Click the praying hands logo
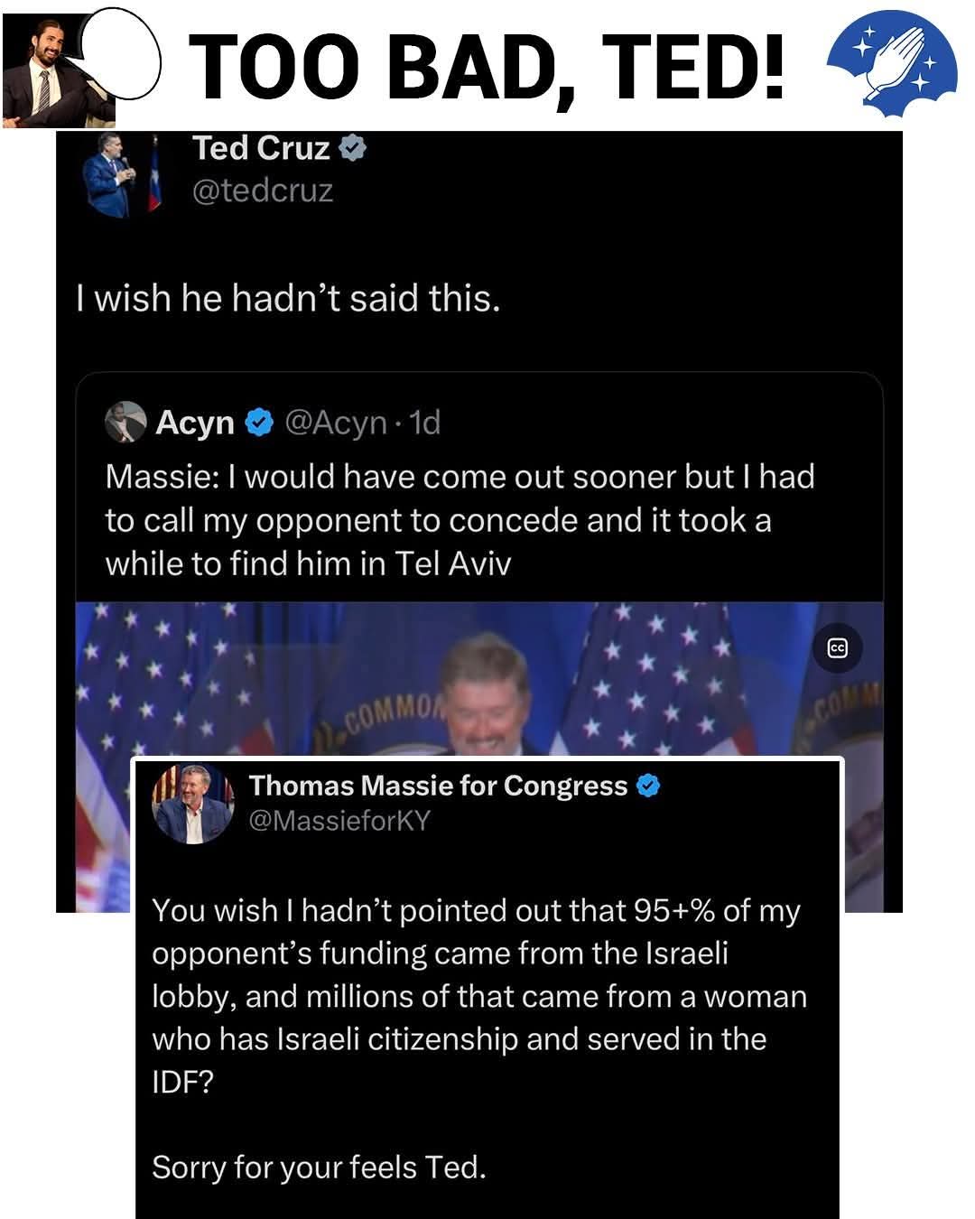 892,63
